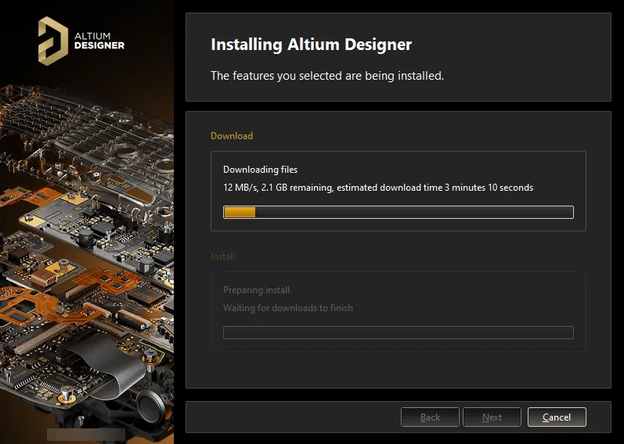Click the 'Installing Altium Designer' title
This screenshot has width=624, height=444.
311,44
